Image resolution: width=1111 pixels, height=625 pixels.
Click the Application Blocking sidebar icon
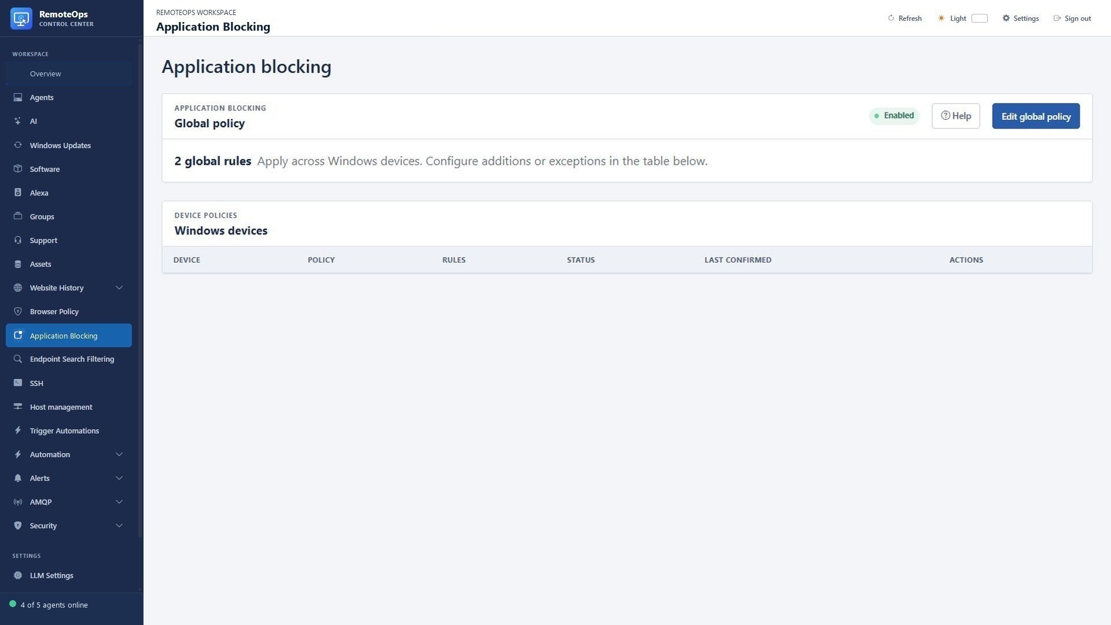(x=18, y=335)
